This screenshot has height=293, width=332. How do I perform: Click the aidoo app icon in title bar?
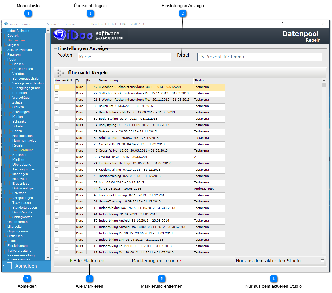[6, 24]
